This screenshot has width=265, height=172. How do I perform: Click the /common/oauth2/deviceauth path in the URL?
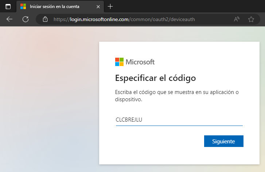click(x=162, y=19)
